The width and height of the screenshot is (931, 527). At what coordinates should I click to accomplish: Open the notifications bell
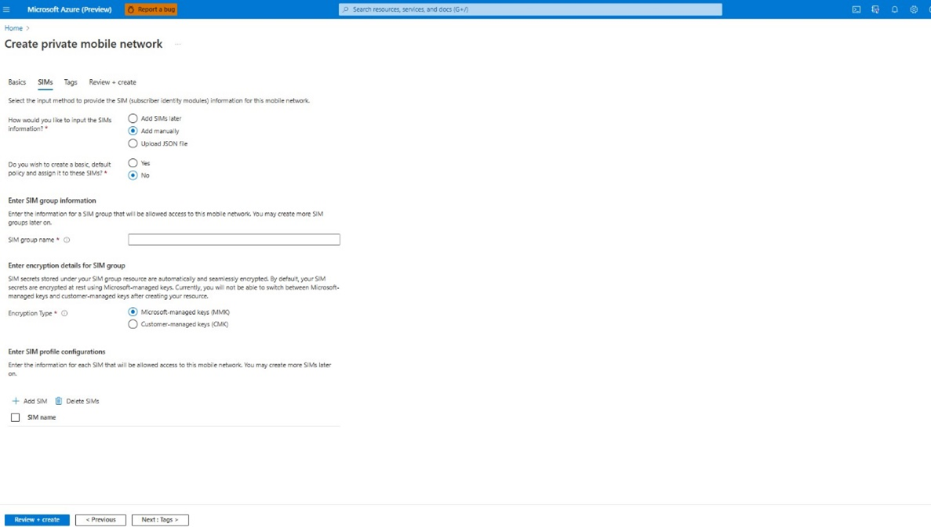(x=895, y=9)
